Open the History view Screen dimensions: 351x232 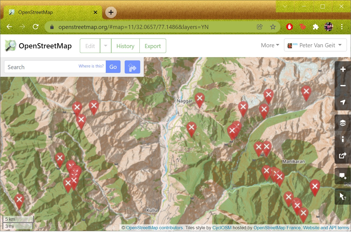125,46
